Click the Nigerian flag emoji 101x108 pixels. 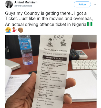click(89, 24)
